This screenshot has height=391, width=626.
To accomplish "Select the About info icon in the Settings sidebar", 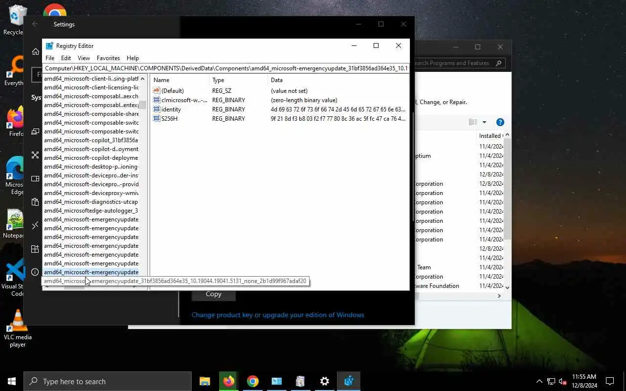I will tap(35, 272).
